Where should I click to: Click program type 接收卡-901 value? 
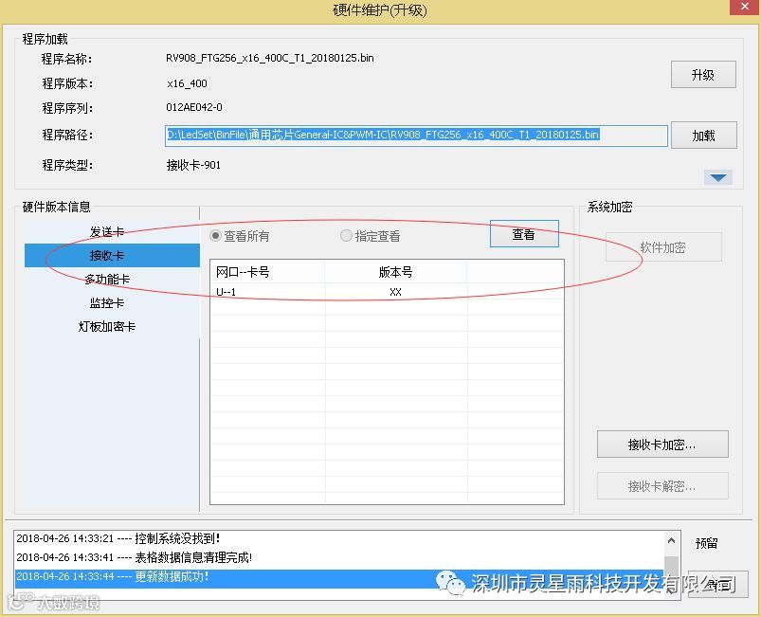tap(193, 165)
